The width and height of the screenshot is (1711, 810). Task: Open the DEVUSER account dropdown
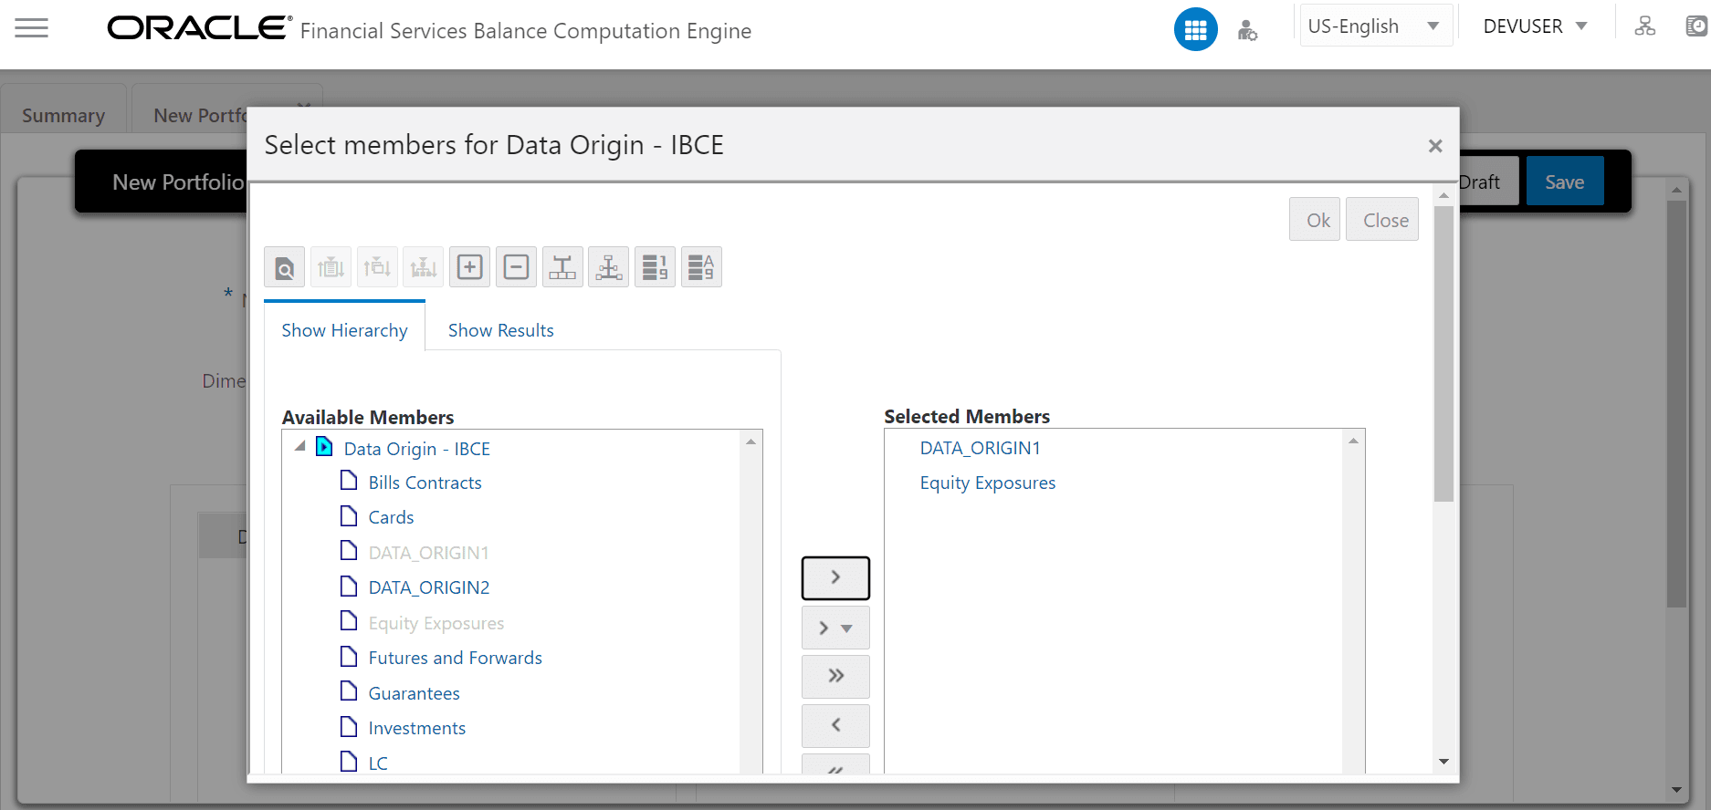[x=1536, y=26]
